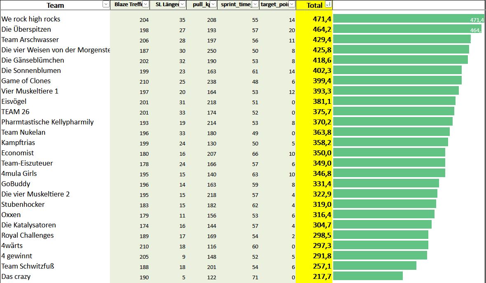The width and height of the screenshot is (486, 283).
Task: Click the green bar for Team Arschwasser
Action: (402, 39)
